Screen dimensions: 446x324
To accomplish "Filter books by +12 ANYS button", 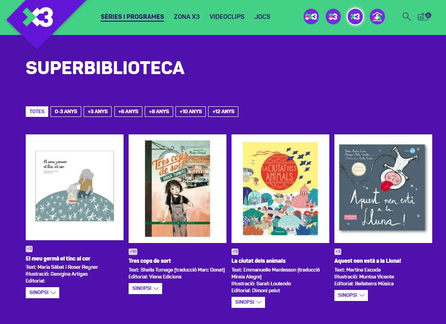I will (223, 111).
